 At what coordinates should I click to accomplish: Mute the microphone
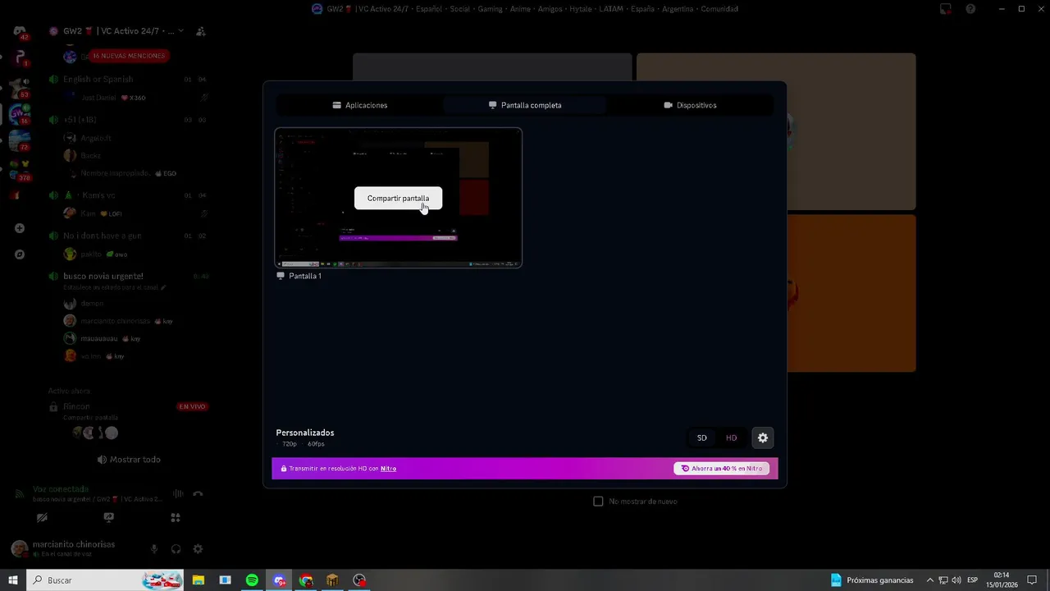tap(153, 549)
